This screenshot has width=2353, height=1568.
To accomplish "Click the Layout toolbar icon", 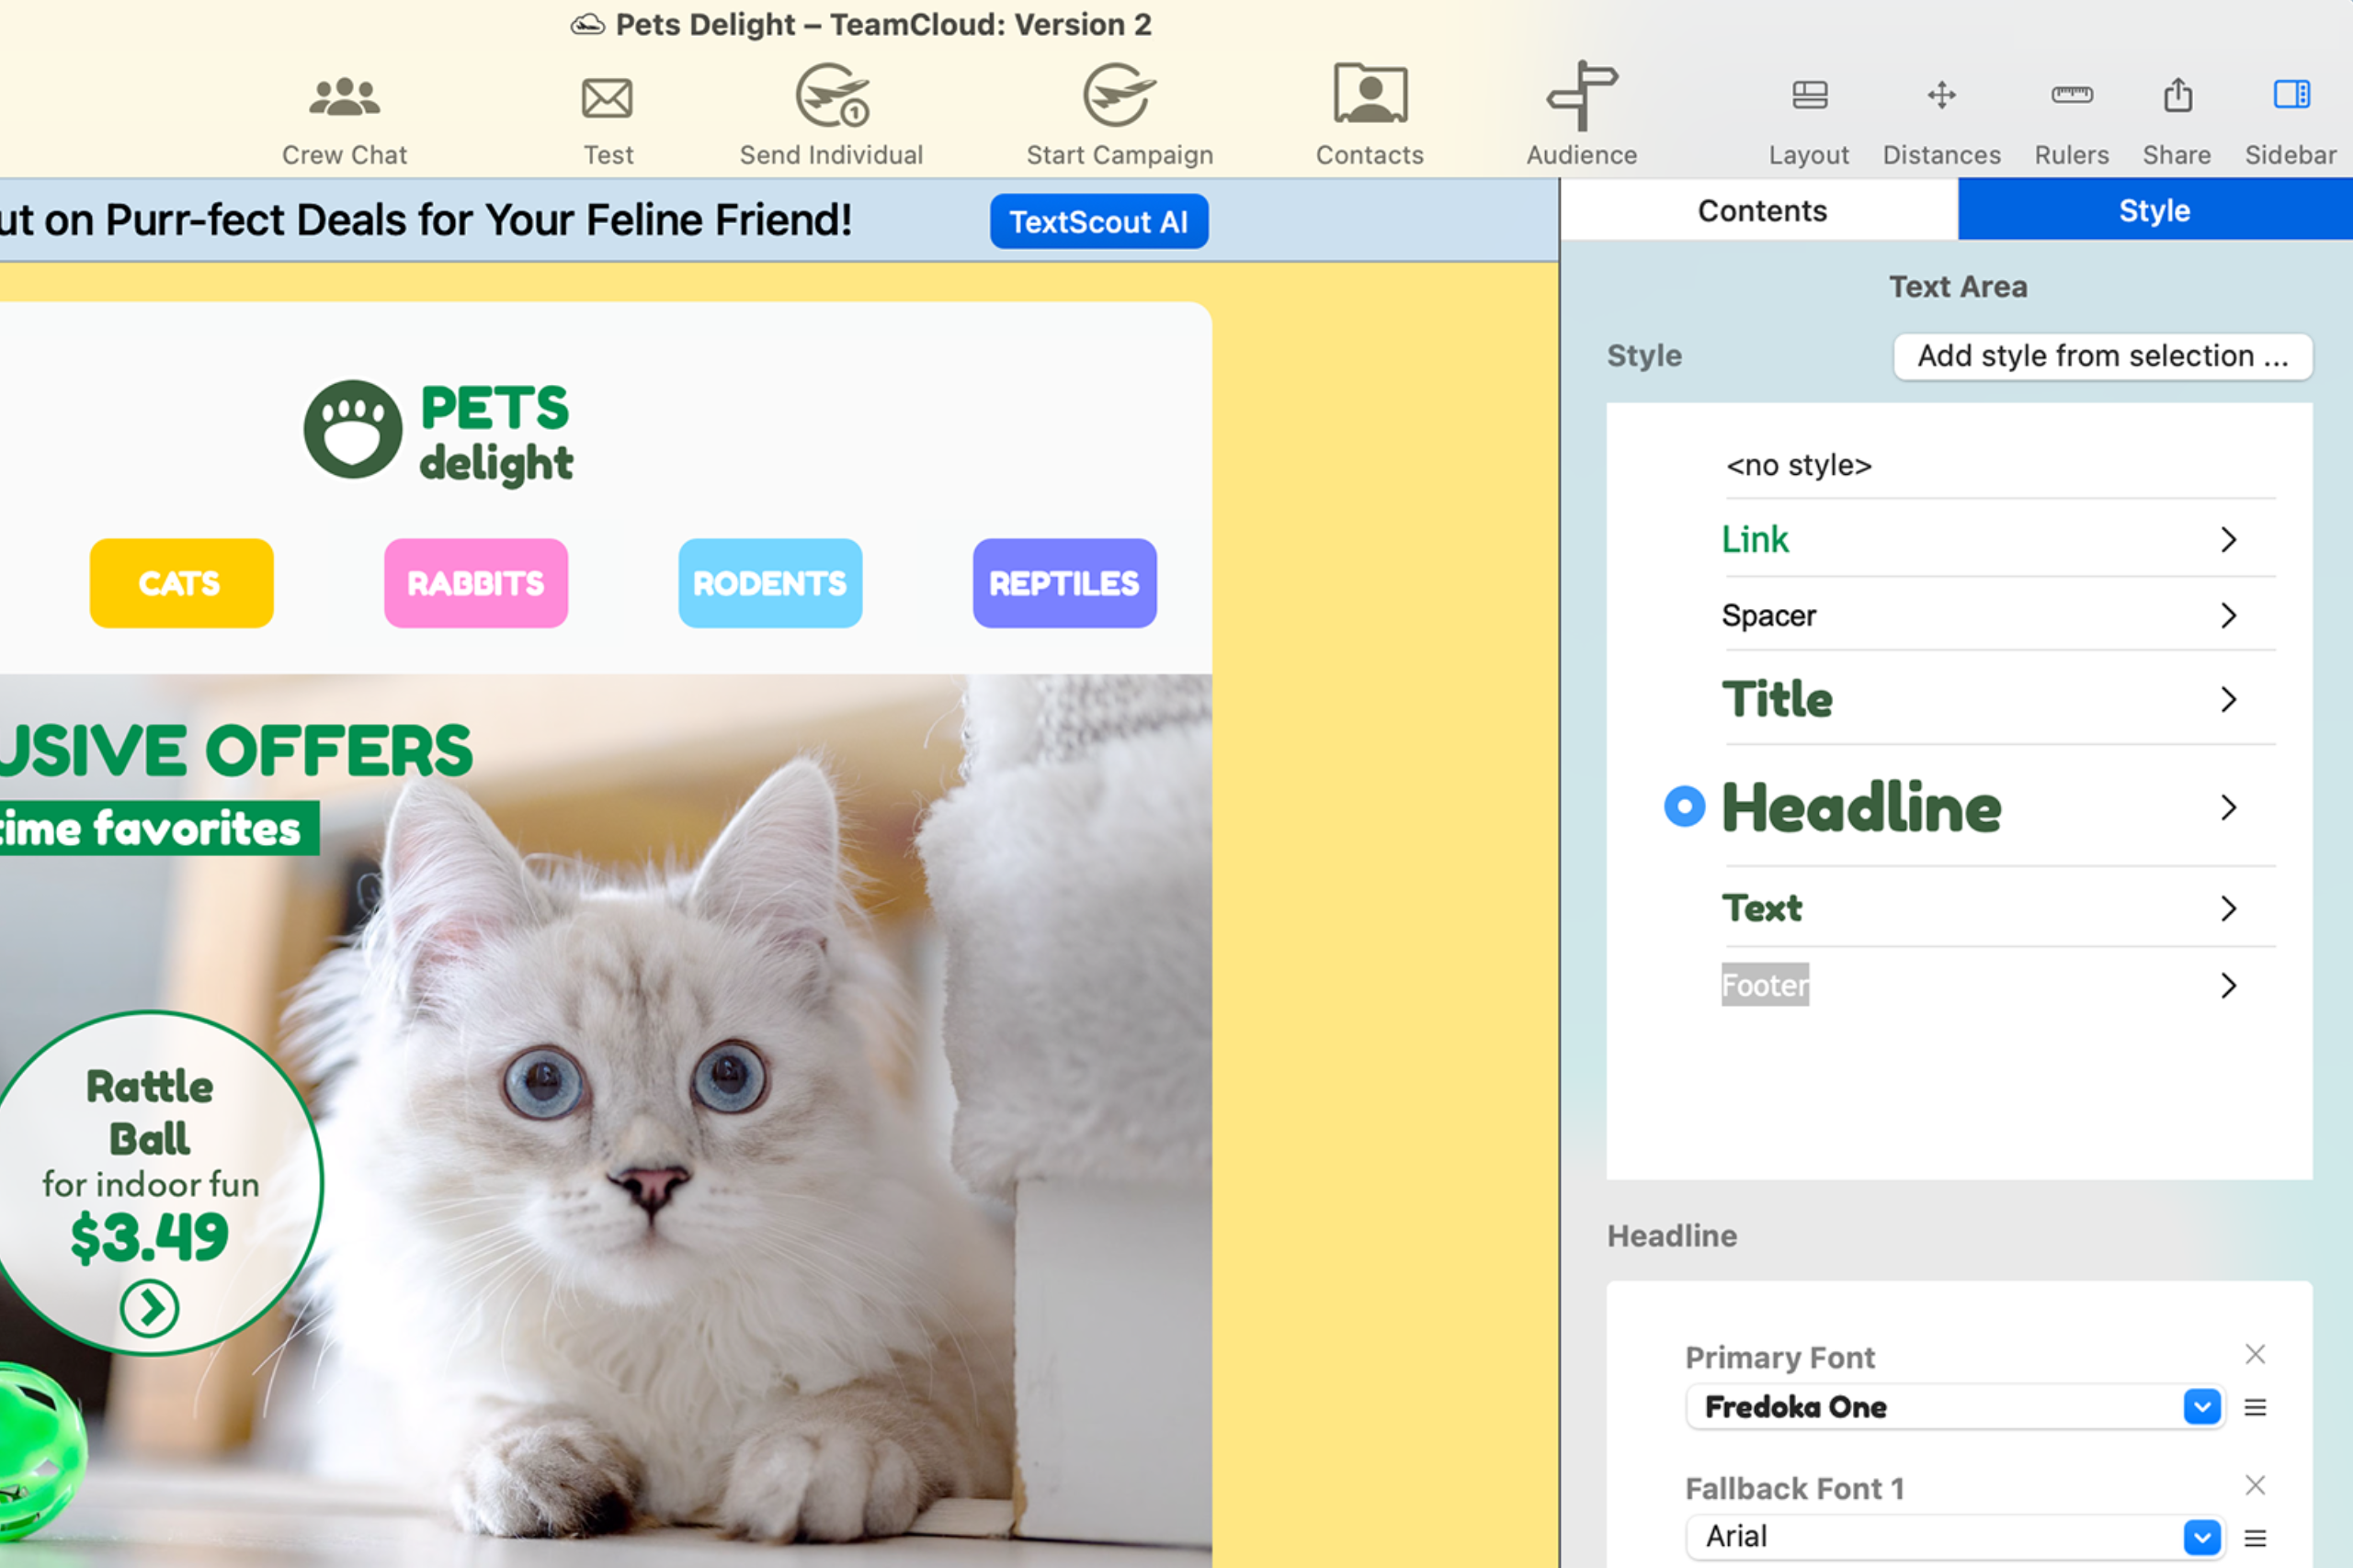I will [x=1809, y=95].
